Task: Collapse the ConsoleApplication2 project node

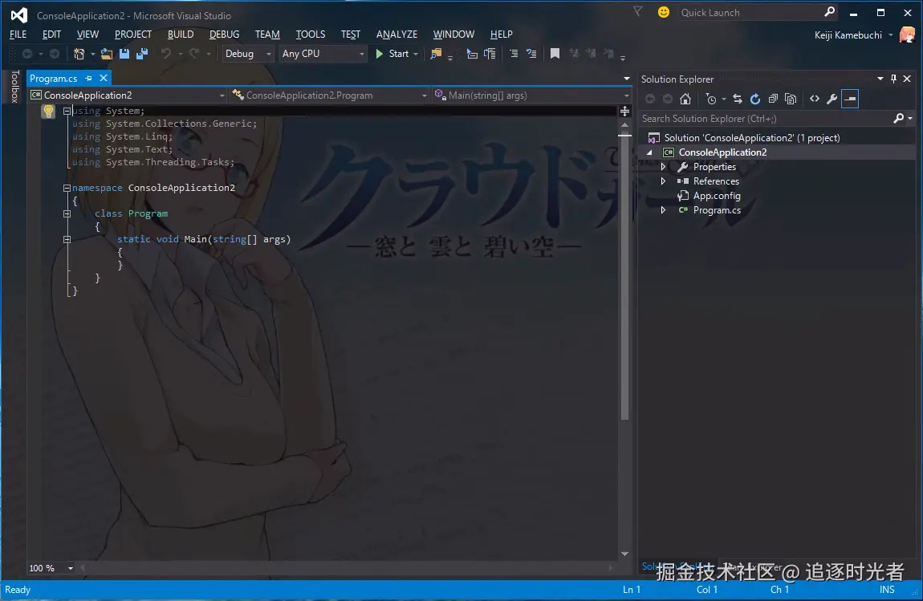Action: coord(650,152)
